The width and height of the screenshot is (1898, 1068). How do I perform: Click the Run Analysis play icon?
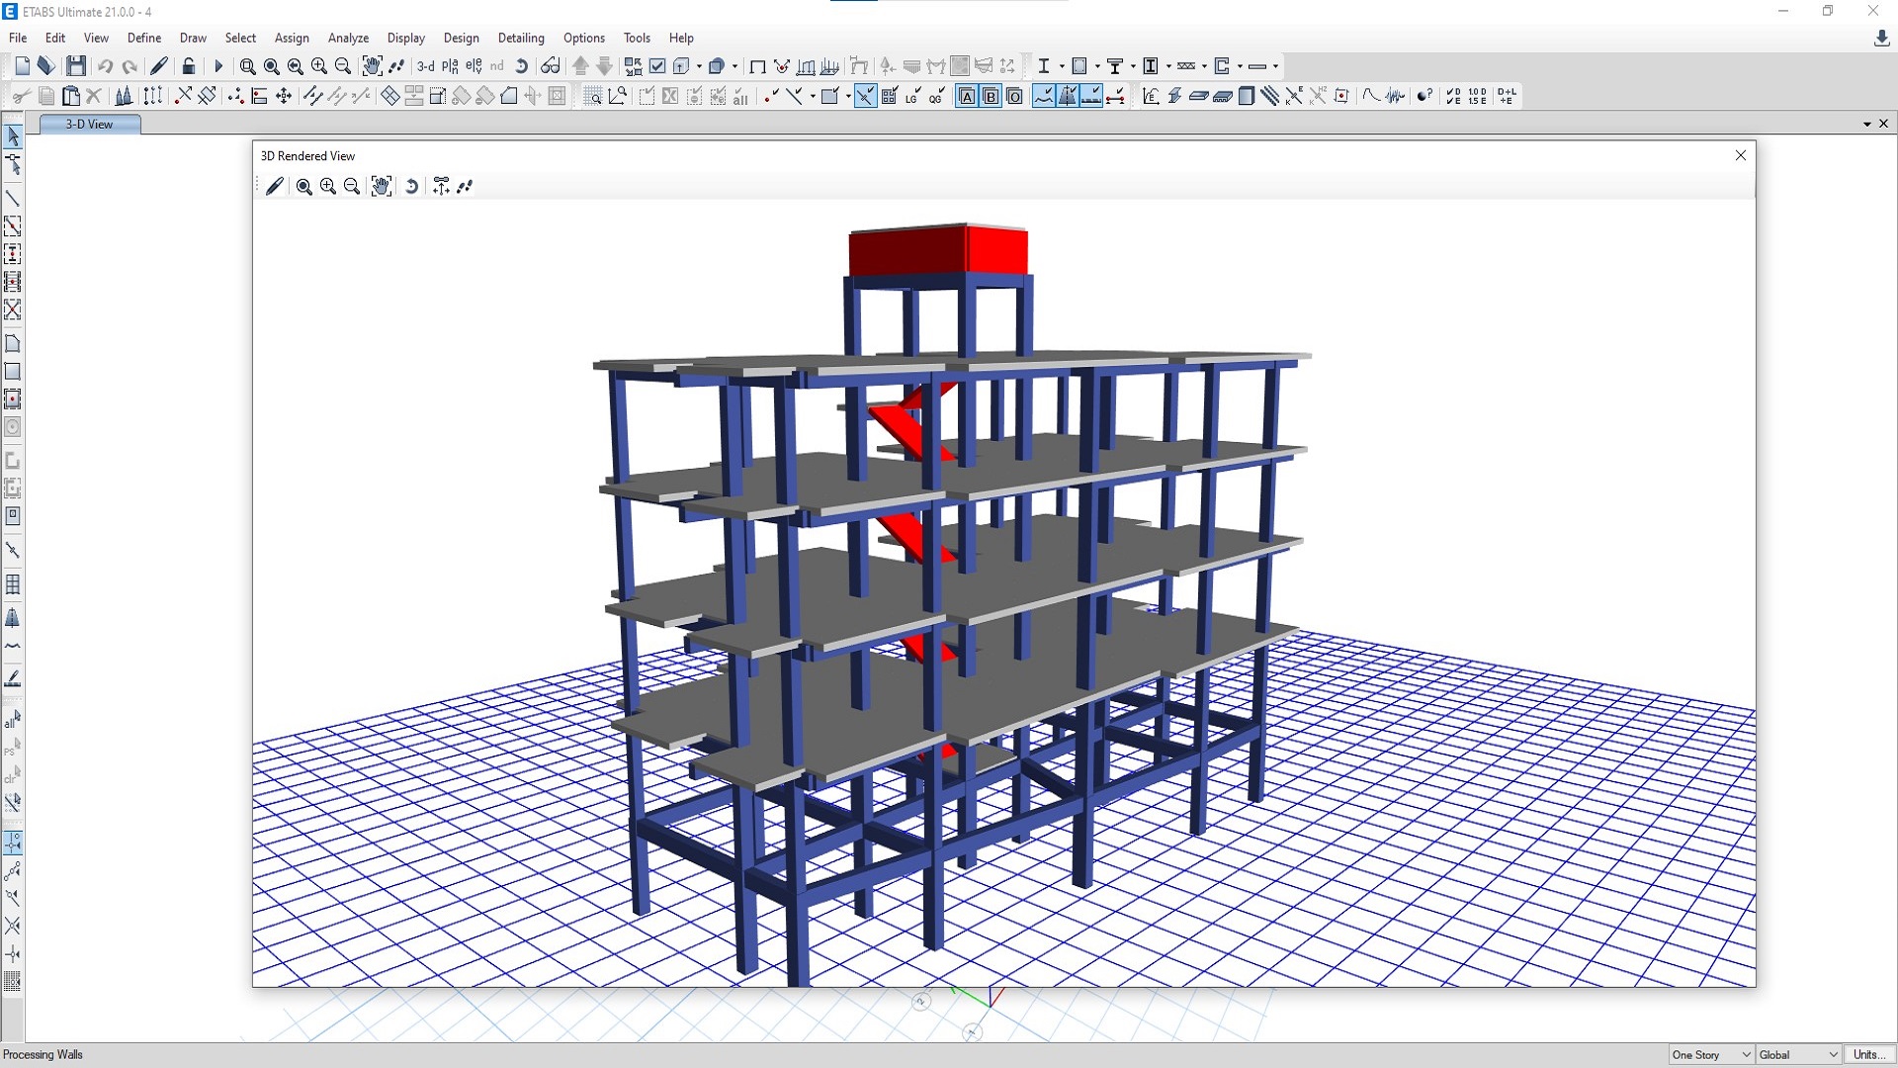[218, 66]
